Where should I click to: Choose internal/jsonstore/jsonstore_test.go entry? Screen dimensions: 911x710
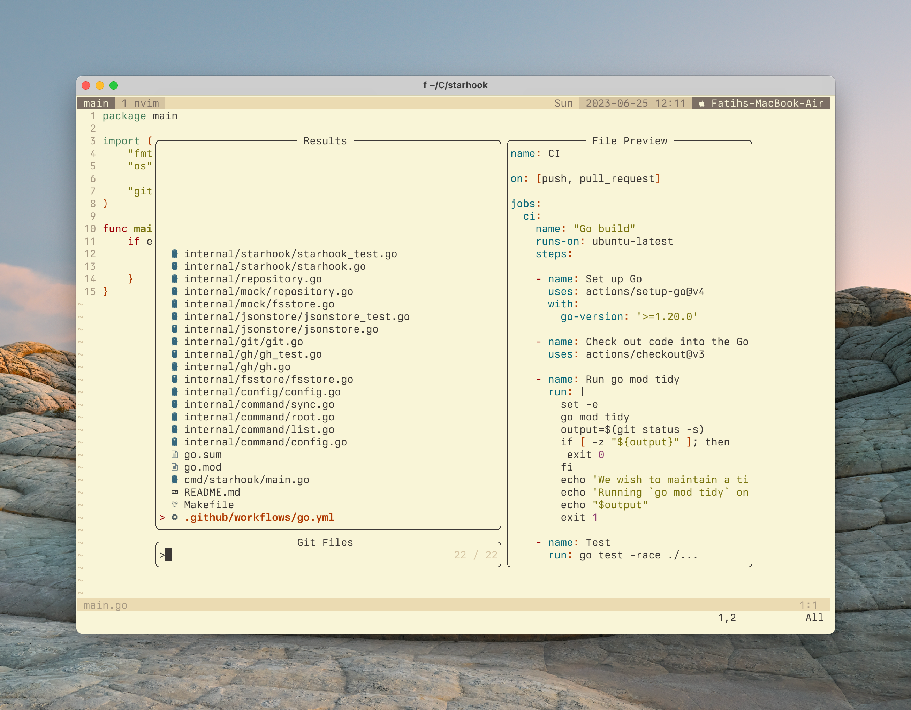(x=297, y=316)
